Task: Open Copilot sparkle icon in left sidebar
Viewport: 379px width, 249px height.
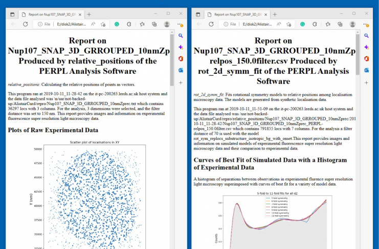Action: [x=181, y=47]
